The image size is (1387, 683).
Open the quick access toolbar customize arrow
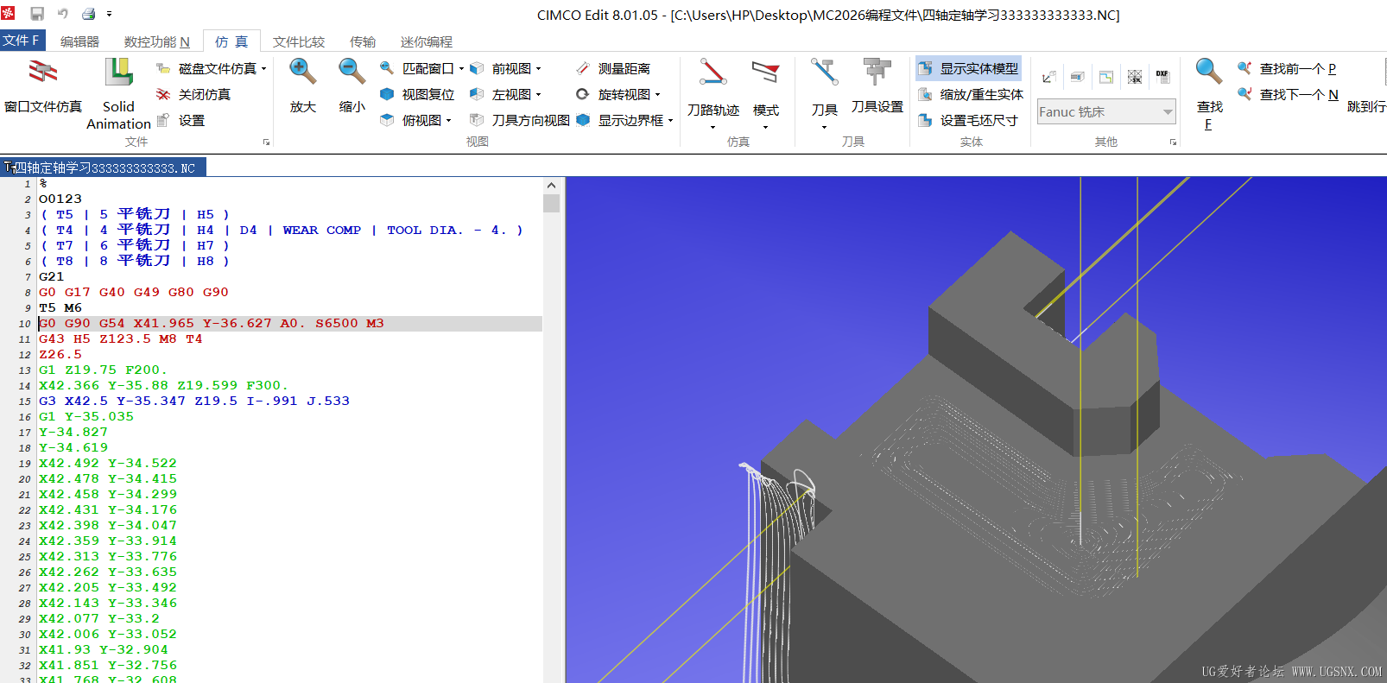[109, 14]
